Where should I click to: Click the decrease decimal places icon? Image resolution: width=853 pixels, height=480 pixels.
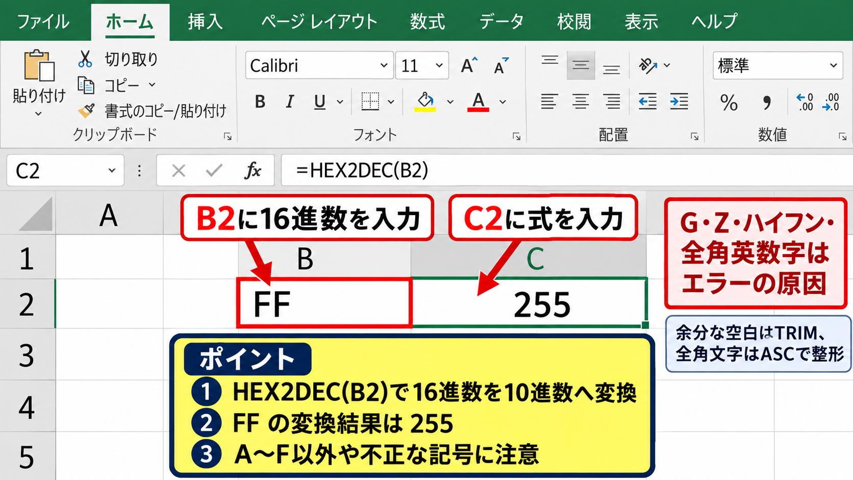tap(831, 102)
